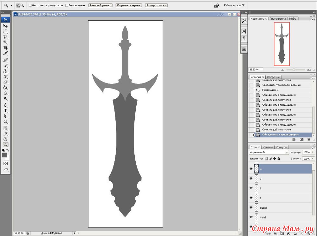Enable 'Настраивать размер окон' checkbox
This screenshot has height=236, width=317.
pyautogui.click(x=30, y=5)
